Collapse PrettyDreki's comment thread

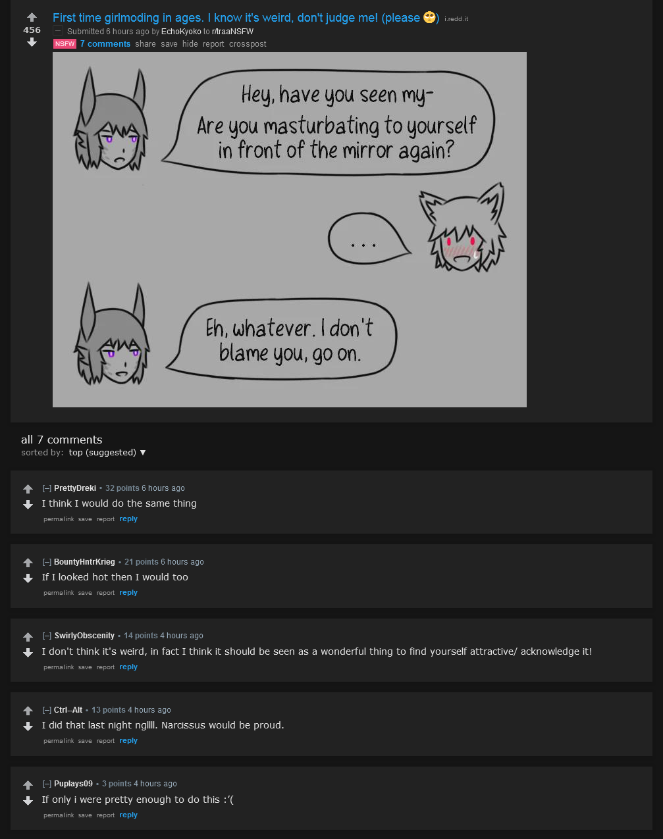[x=47, y=488]
